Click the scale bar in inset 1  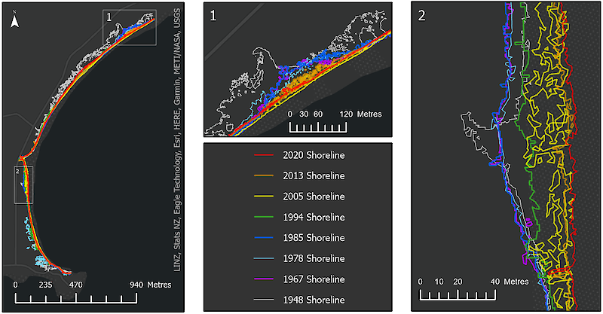tap(318, 127)
